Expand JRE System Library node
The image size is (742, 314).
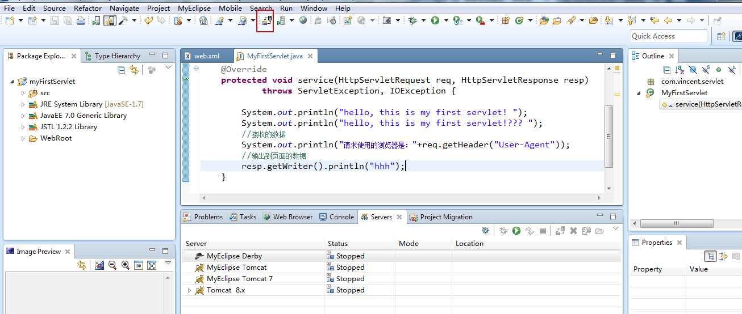pyautogui.click(x=23, y=104)
